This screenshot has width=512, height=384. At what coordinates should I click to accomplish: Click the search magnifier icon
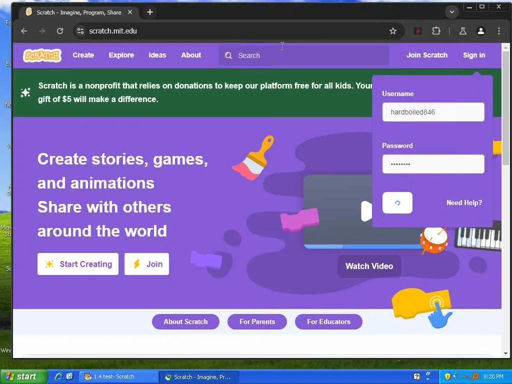228,55
